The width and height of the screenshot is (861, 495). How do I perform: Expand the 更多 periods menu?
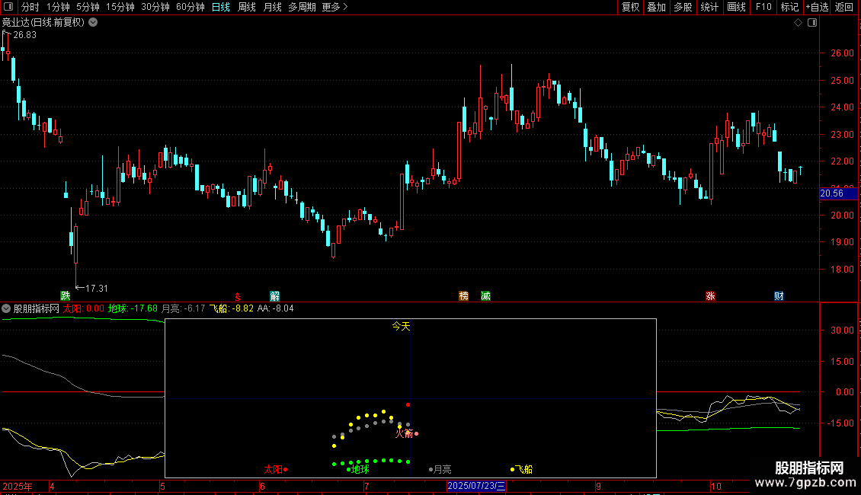click(x=334, y=7)
